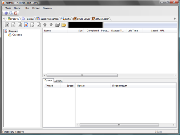Viewport: 180px width, 135px height.
Task: Select the Скачано folder in tree
Action: click(x=17, y=35)
